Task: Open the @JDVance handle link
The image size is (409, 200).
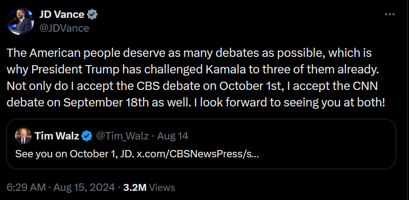Action: click(x=64, y=28)
